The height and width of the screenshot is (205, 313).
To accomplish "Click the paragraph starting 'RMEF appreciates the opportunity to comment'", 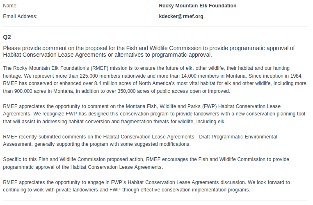I will pyautogui.click(x=154, y=114).
